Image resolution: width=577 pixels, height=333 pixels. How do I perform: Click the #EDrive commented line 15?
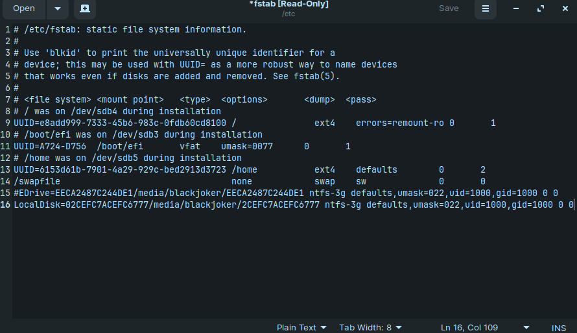[286, 193]
